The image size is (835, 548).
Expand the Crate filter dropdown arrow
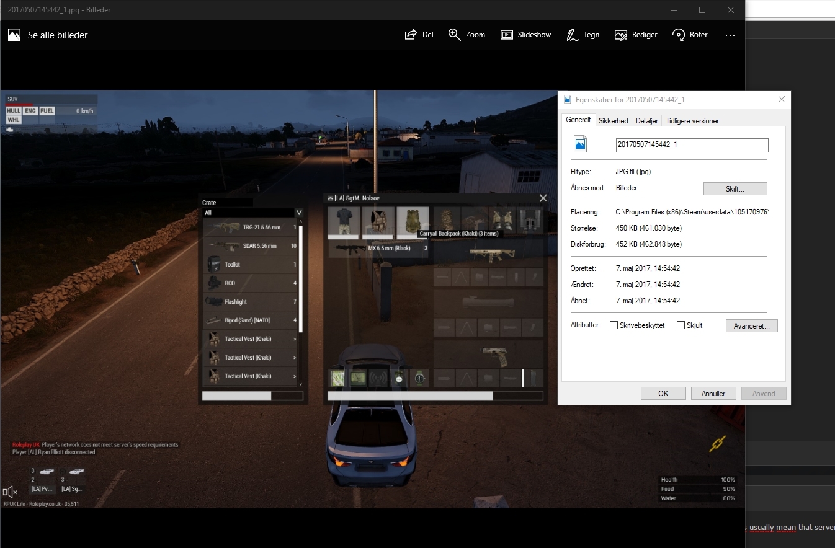[299, 213]
